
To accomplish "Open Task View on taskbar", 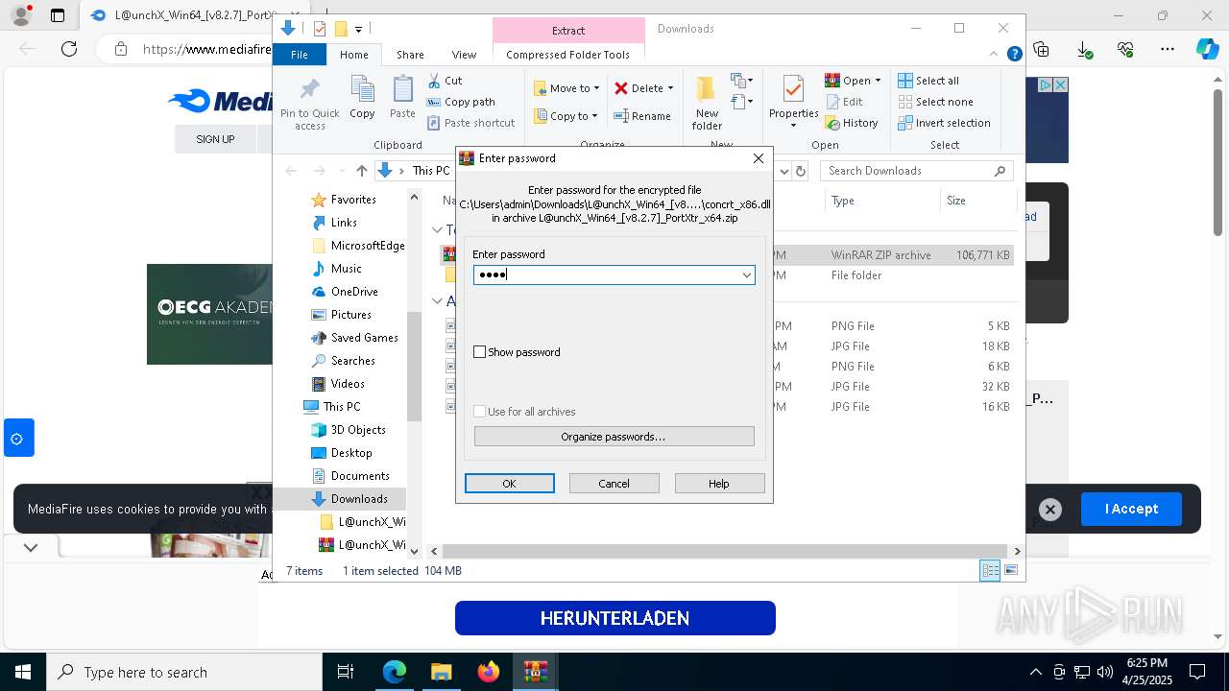I will [346, 672].
